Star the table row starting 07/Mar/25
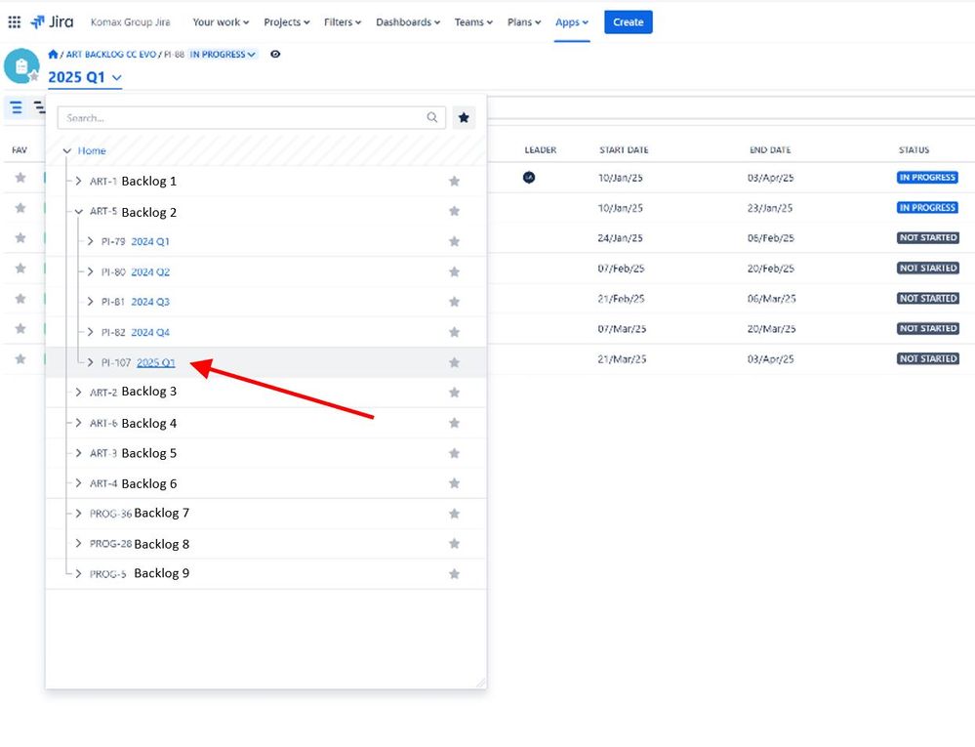 click(20, 328)
